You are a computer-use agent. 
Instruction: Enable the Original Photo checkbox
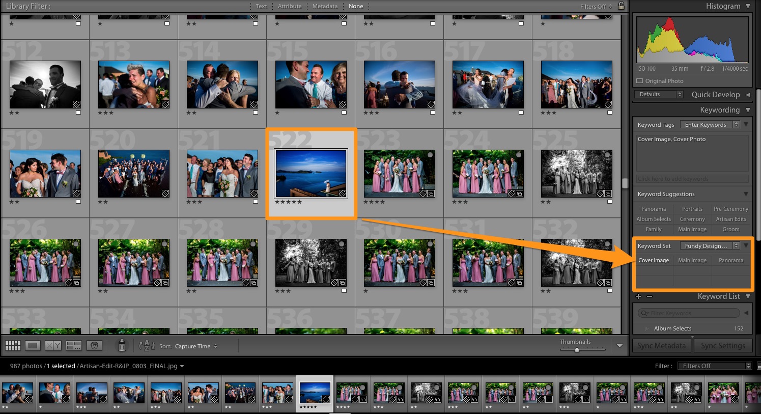tap(640, 80)
